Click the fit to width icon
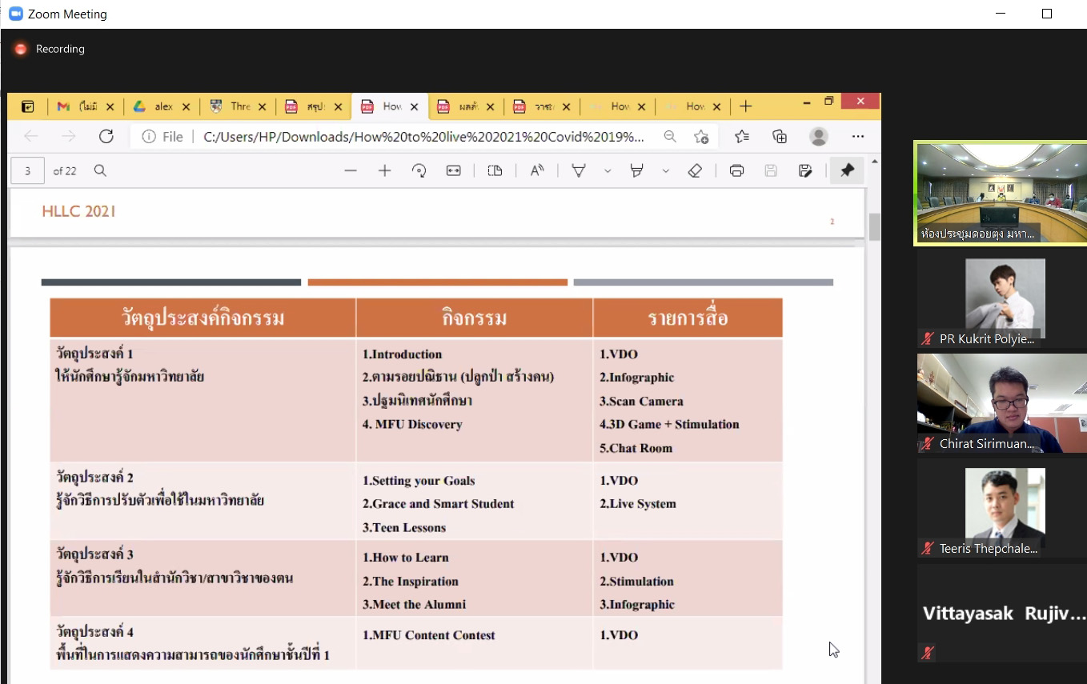This screenshot has width=1087, height=684. tap(454, 170)
